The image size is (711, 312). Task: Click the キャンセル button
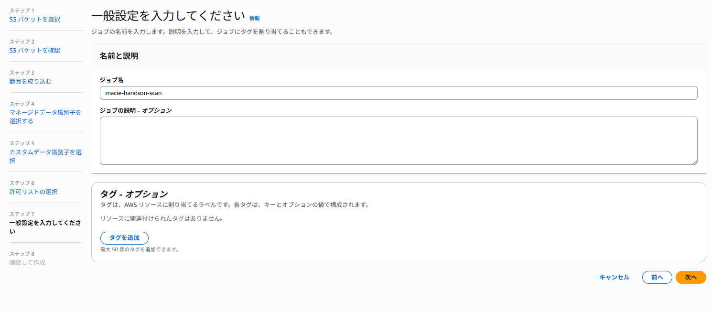click(x=614, y=278)
